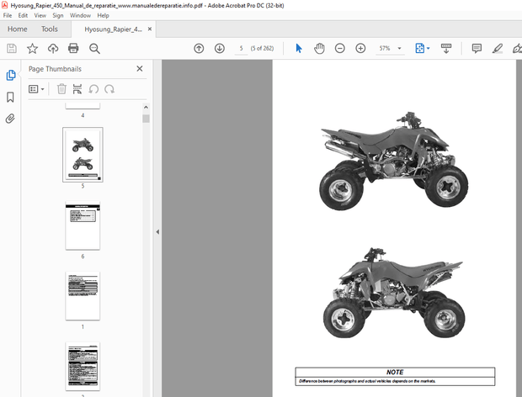This screenshot has height=397, width=522.
Task: Rotate page counterclockwise
Action: [93, 89]
